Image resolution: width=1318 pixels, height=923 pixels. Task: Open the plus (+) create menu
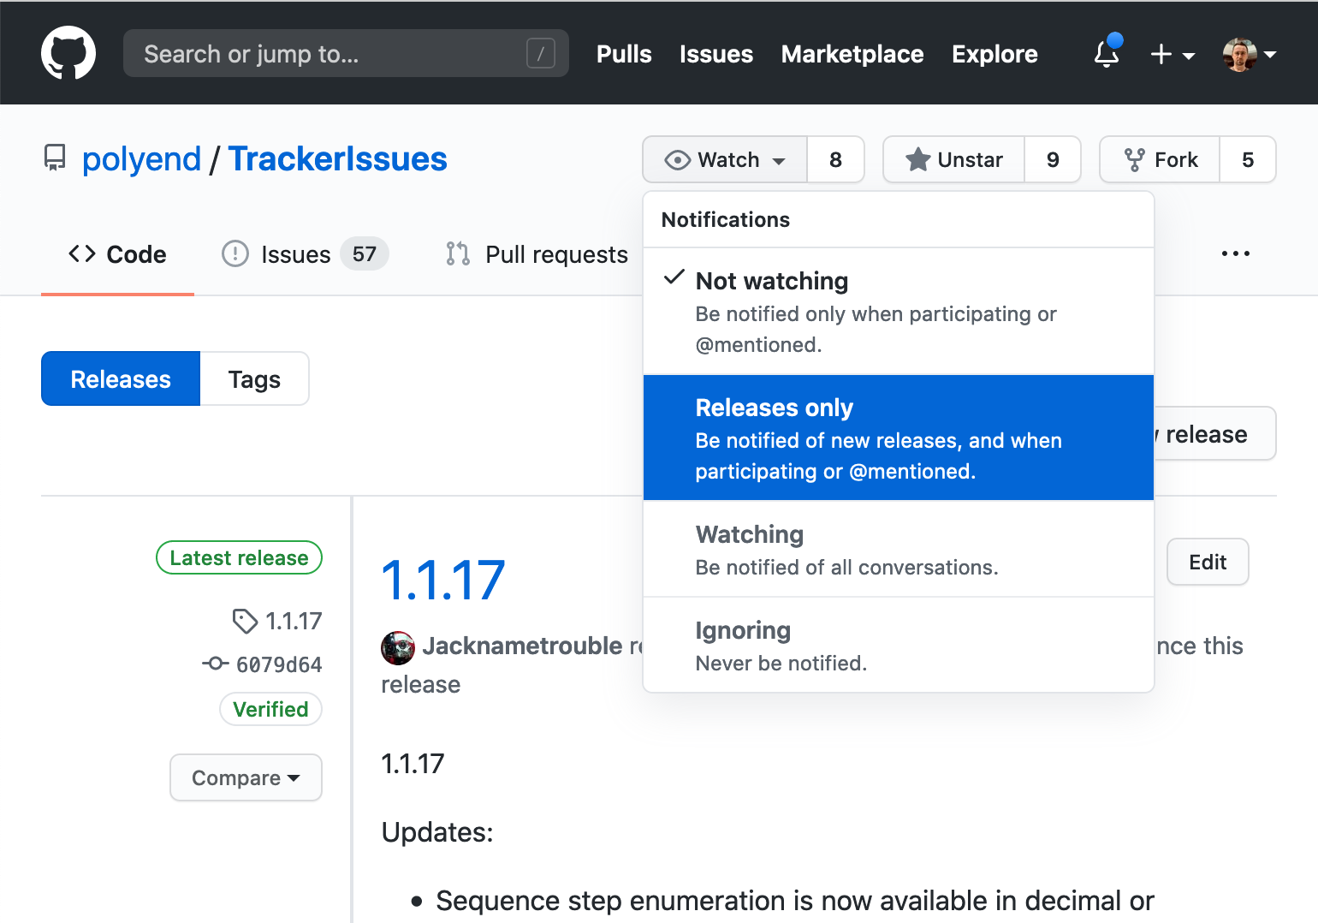click(x=1171, y=53)
